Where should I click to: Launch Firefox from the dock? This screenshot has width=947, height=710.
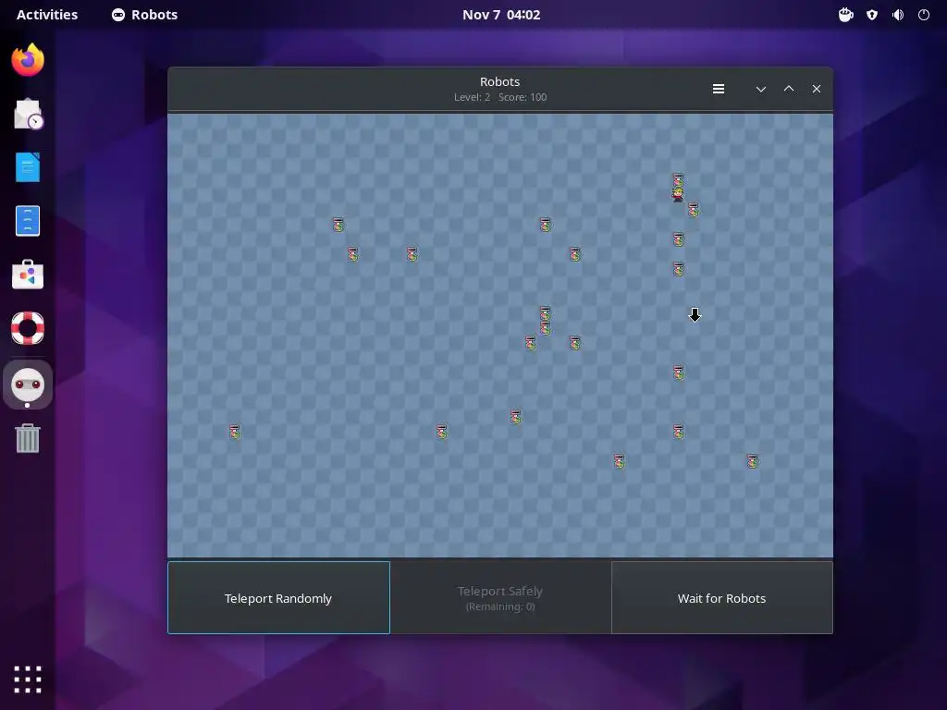click(28, 60)
